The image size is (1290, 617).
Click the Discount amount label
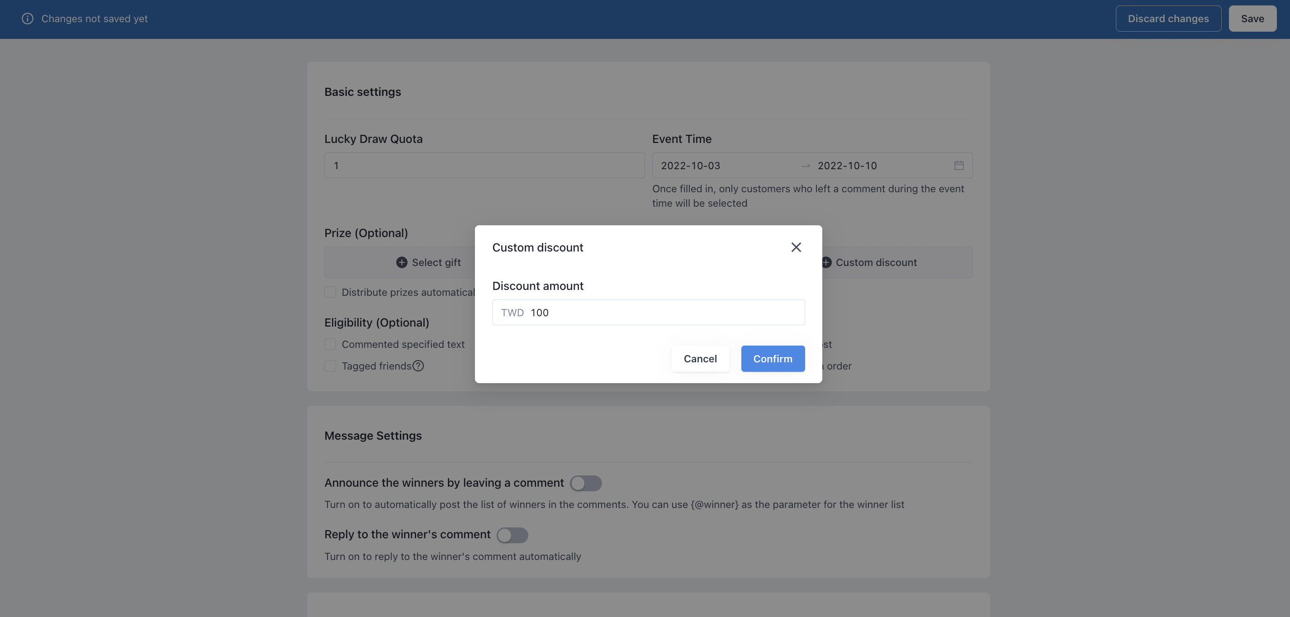click(538, 286)
